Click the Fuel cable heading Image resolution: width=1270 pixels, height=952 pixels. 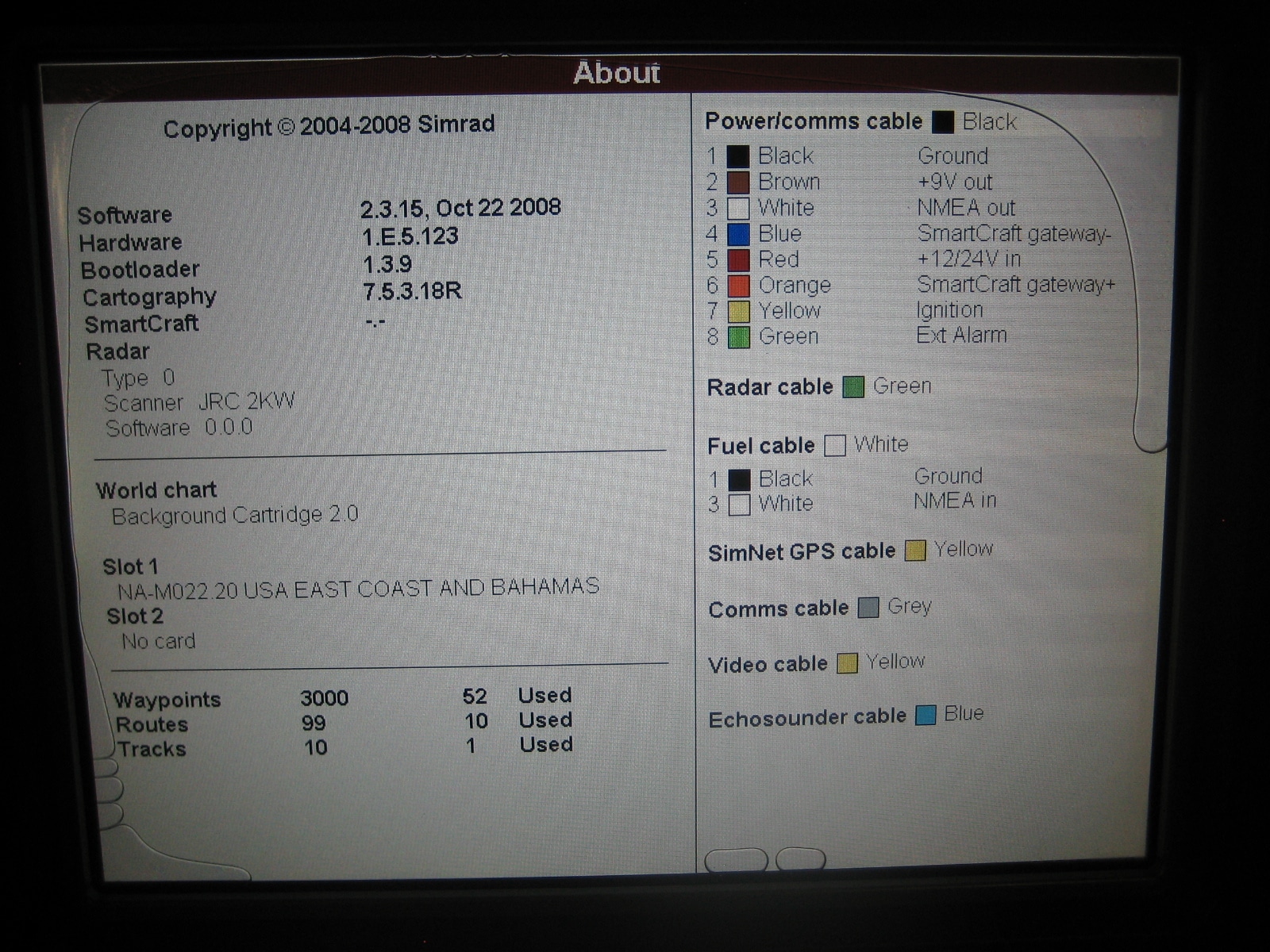(x=760, y=446)
